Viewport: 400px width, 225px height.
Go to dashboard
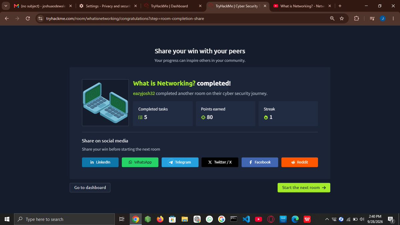(90, 188)
